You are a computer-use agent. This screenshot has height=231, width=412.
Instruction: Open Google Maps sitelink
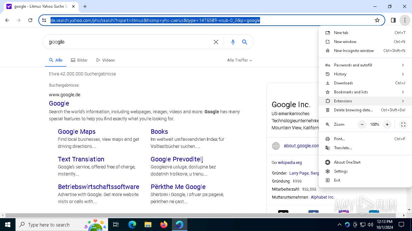point(77,132)
